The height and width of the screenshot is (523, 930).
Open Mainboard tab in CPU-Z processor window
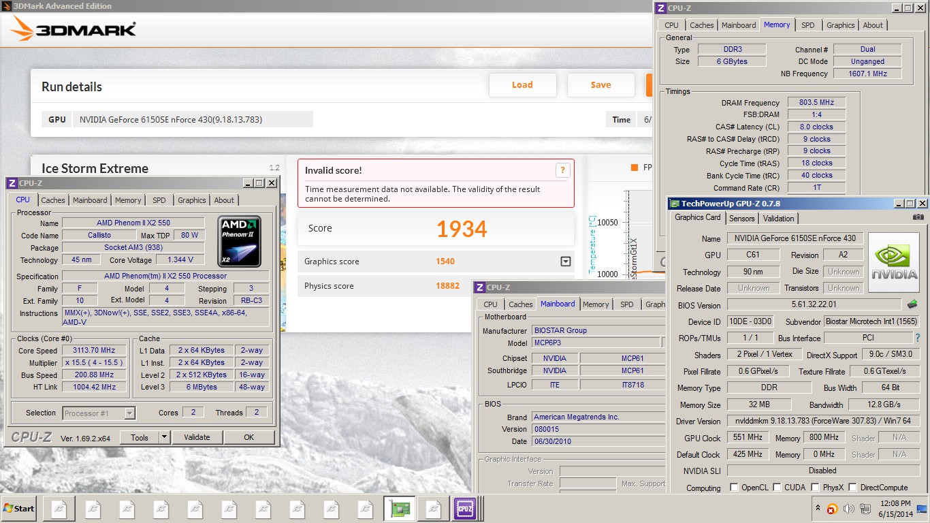pyautogui.click(x=90, y=200)
